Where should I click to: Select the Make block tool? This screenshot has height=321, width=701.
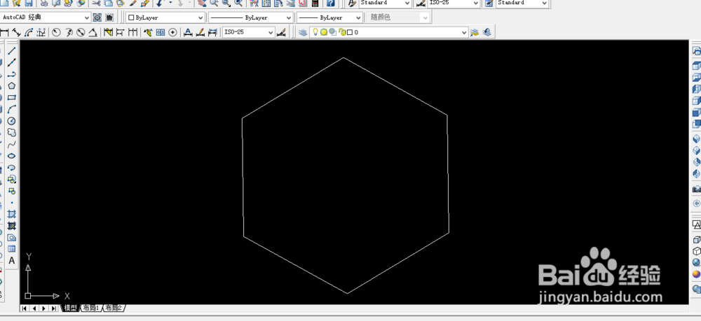tap(12, 191)
